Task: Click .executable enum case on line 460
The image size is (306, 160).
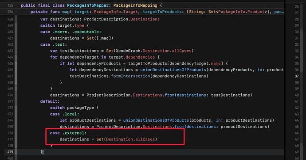Action: tap(86, 32)
